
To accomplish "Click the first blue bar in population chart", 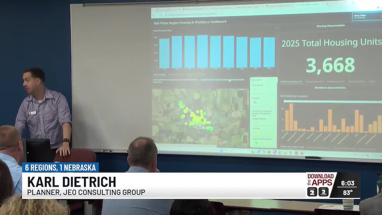I will tap(164, 54).
